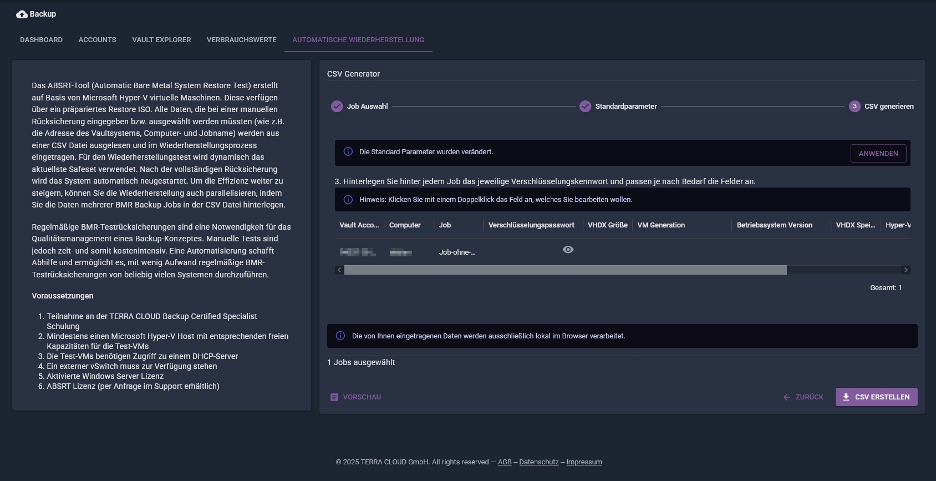Click the Standardparameter checkmark step icon
The height and width of the screenshot is (481, 936).
pyautogui.click(x=586, y=106)
